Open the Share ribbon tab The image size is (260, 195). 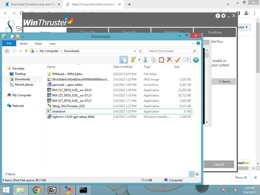coord(38,44)
